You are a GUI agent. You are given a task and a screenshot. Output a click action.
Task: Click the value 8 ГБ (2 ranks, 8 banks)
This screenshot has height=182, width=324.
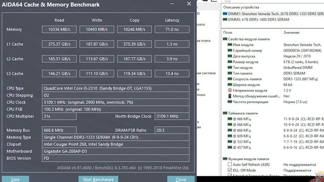coord(301,62)
